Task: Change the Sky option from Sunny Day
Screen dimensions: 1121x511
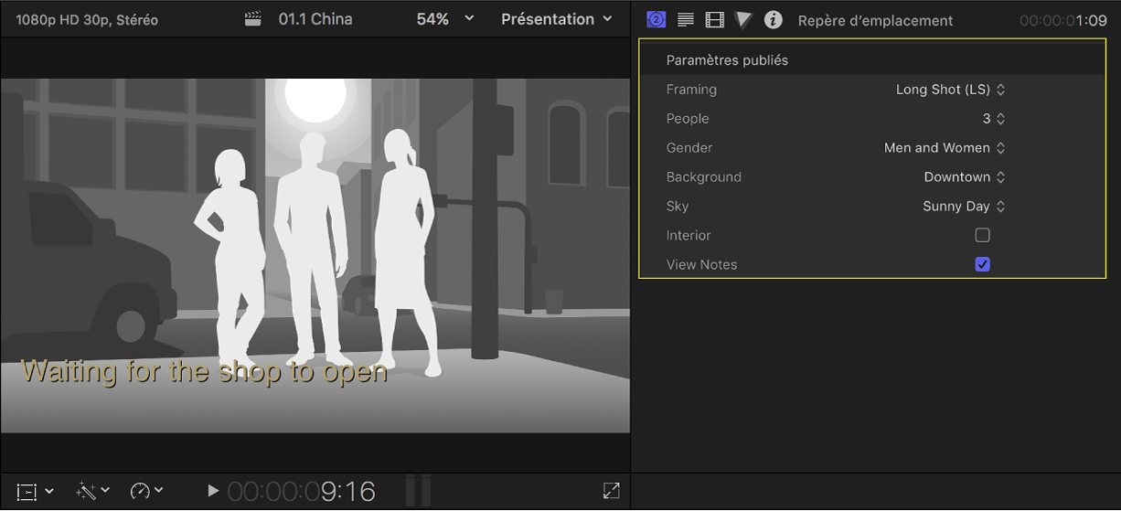Action: [964, 207]
